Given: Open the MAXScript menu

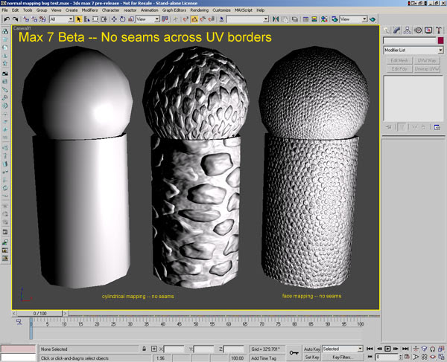Looking at the screenshot, I should point(244,10).
